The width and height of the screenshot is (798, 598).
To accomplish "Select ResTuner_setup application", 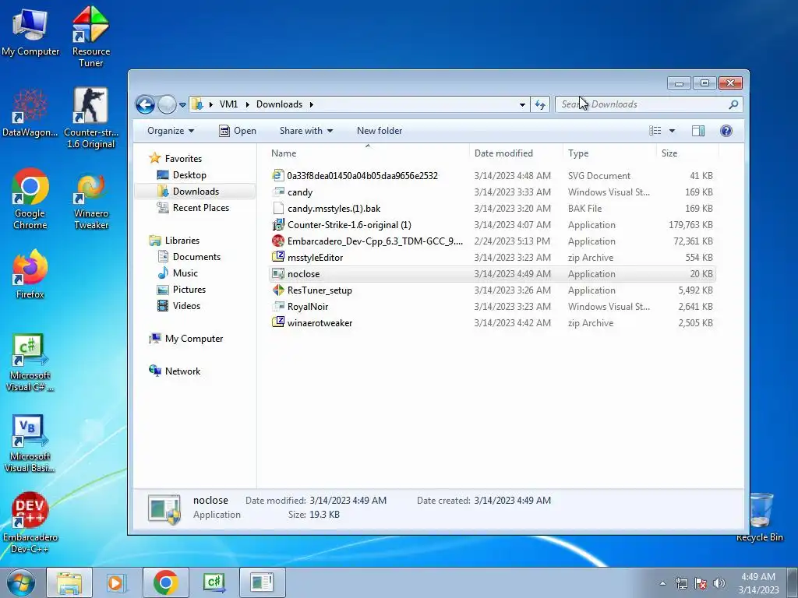I will click(493, 290).
